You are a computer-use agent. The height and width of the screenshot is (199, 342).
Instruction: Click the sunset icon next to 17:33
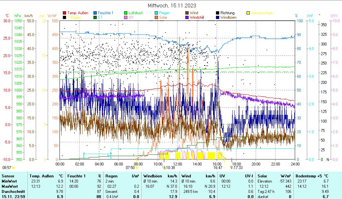[x=231, y=167]
